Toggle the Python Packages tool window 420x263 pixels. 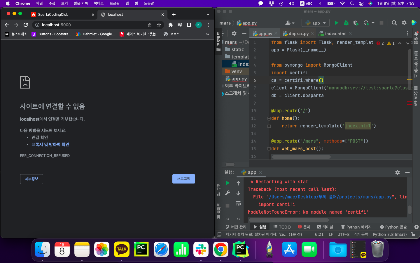point(356,227)
